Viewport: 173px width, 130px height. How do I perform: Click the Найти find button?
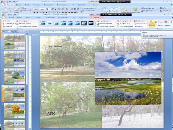164,8
